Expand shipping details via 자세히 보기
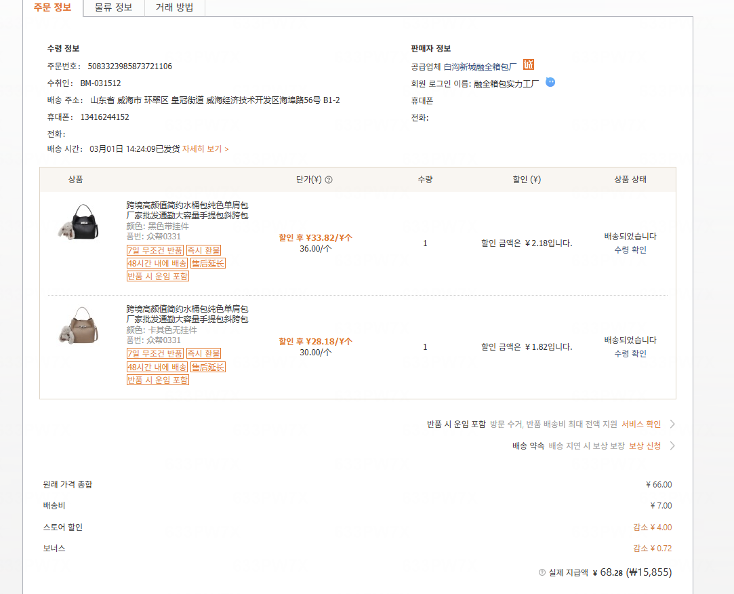 (205, 148)
